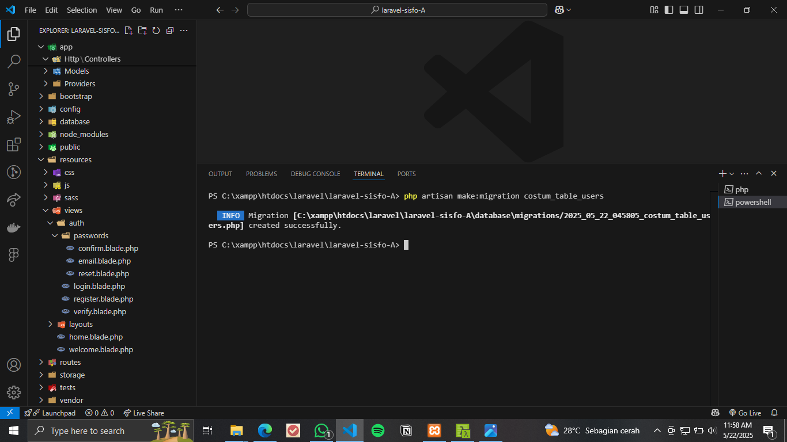Open the Run and Debug view

pos(14,117)
